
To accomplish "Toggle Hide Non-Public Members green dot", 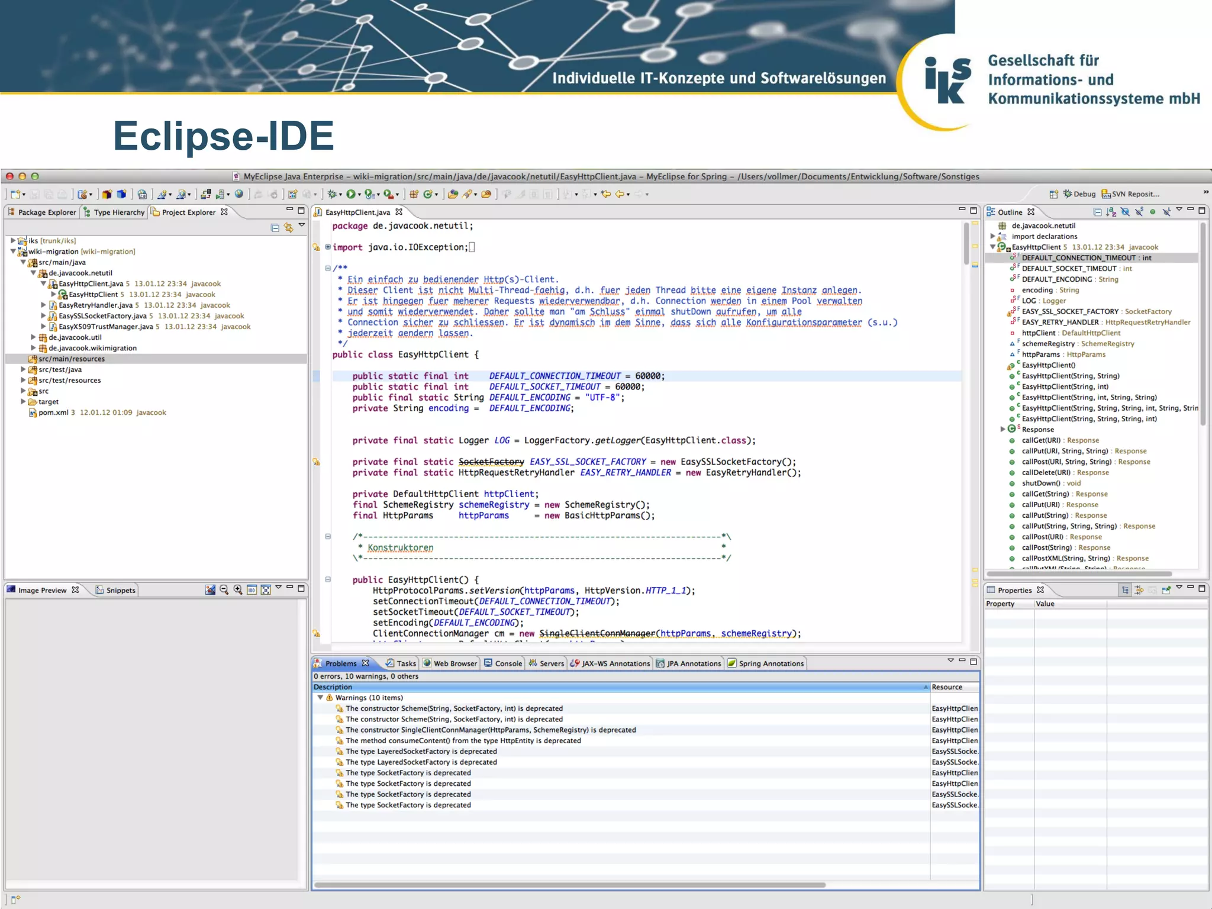I will click(x=1153, y=212).
